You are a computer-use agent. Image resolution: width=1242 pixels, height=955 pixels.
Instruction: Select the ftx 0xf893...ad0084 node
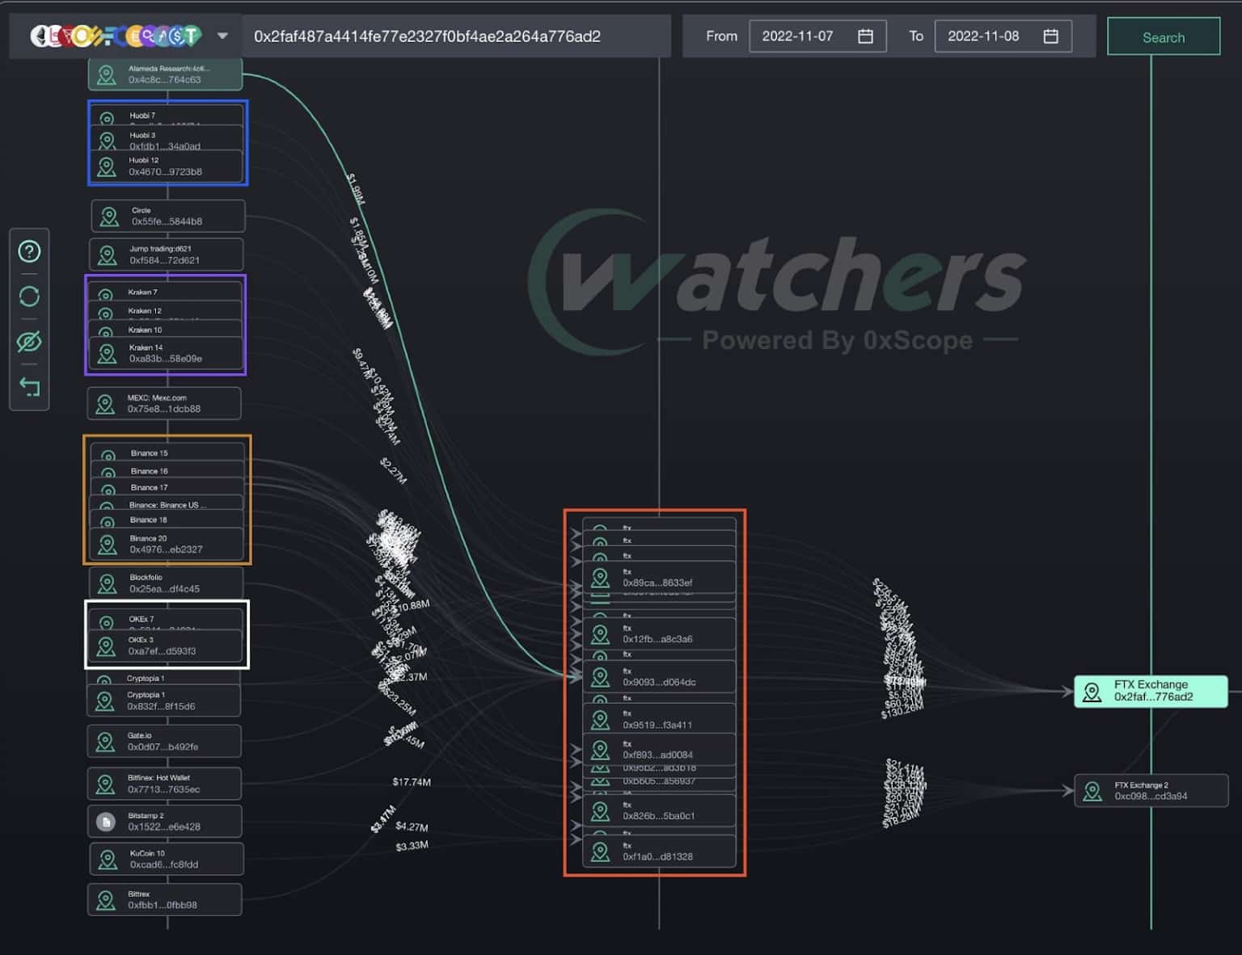(659, 749)
